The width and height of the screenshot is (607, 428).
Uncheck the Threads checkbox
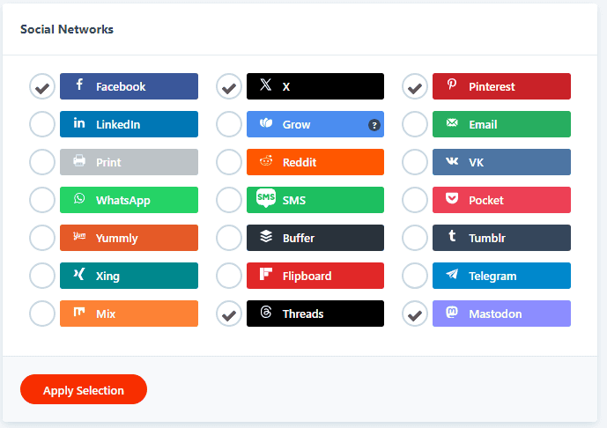pos(229,314)
